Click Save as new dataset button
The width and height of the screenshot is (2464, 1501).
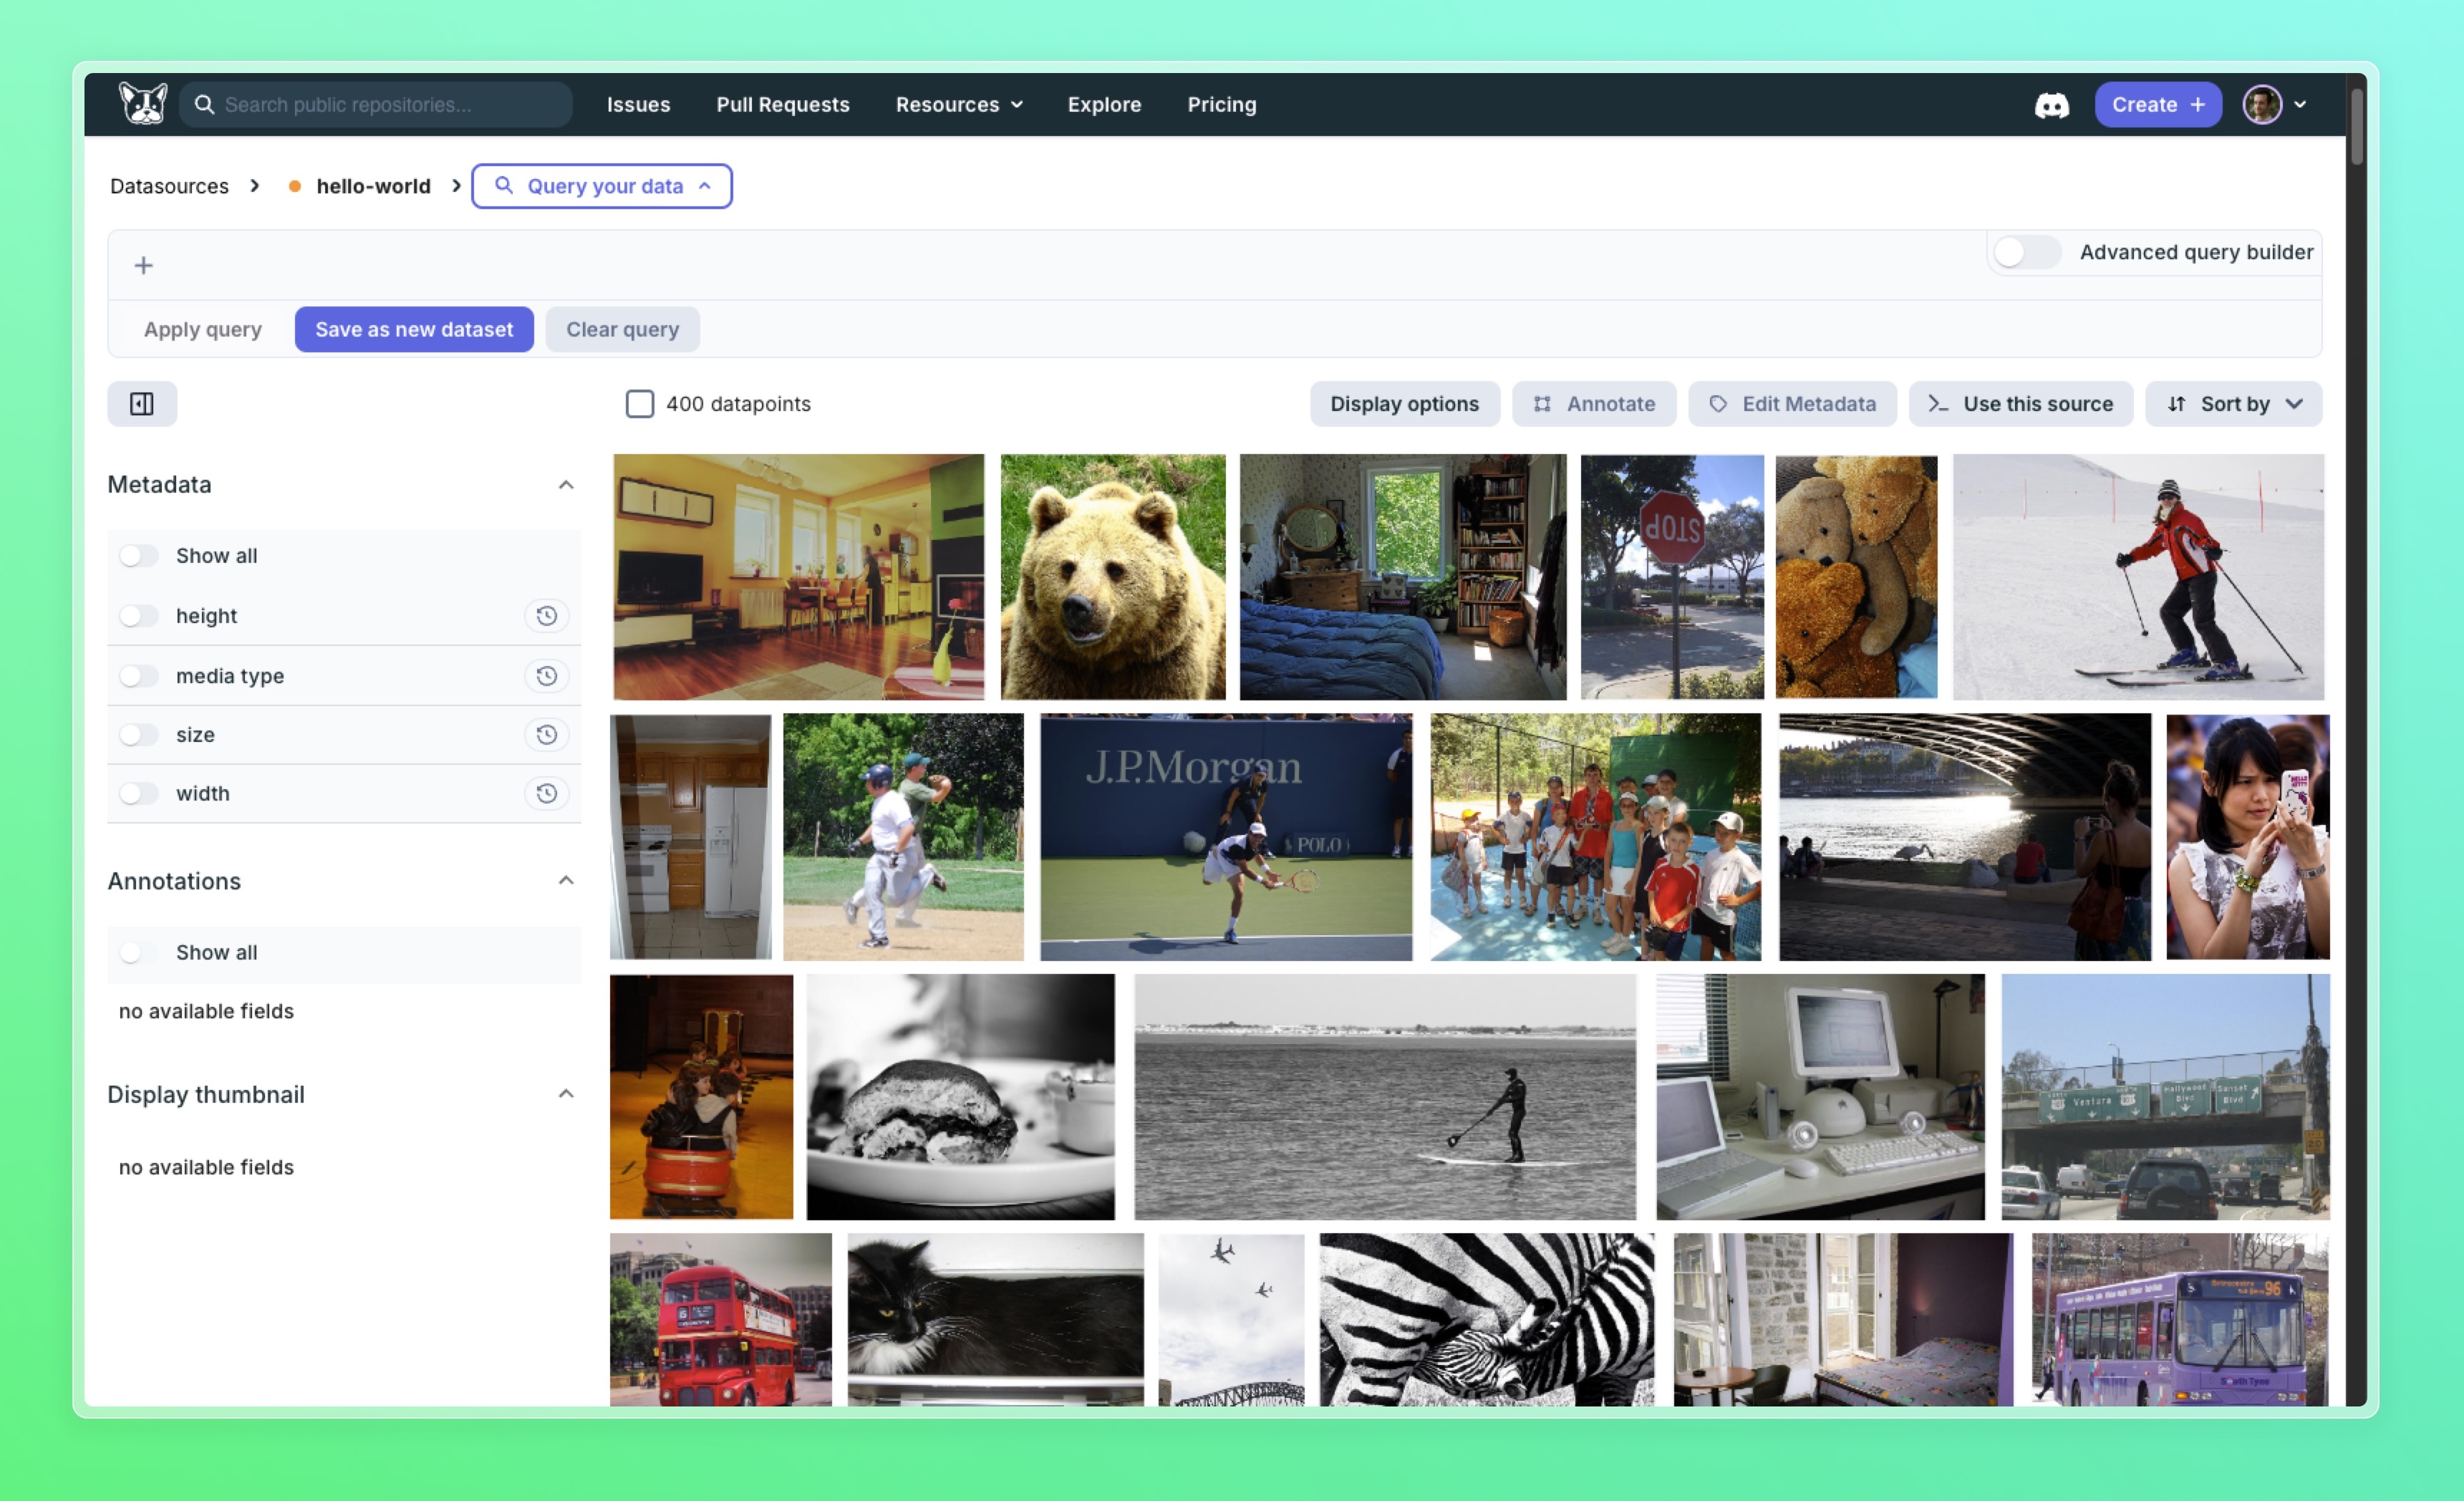pos(414,329)
